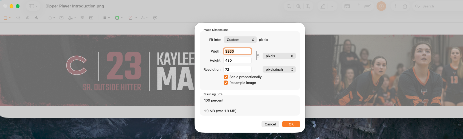Image resolution: width=463 pixels, height=139 pixels.
Task: Open the Sign signature tool
Action: point(72,18)
